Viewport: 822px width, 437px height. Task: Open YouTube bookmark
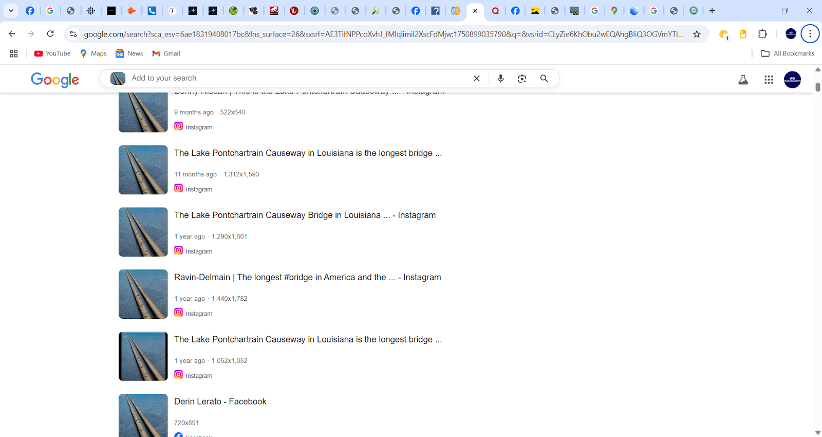tap(52, 53)
